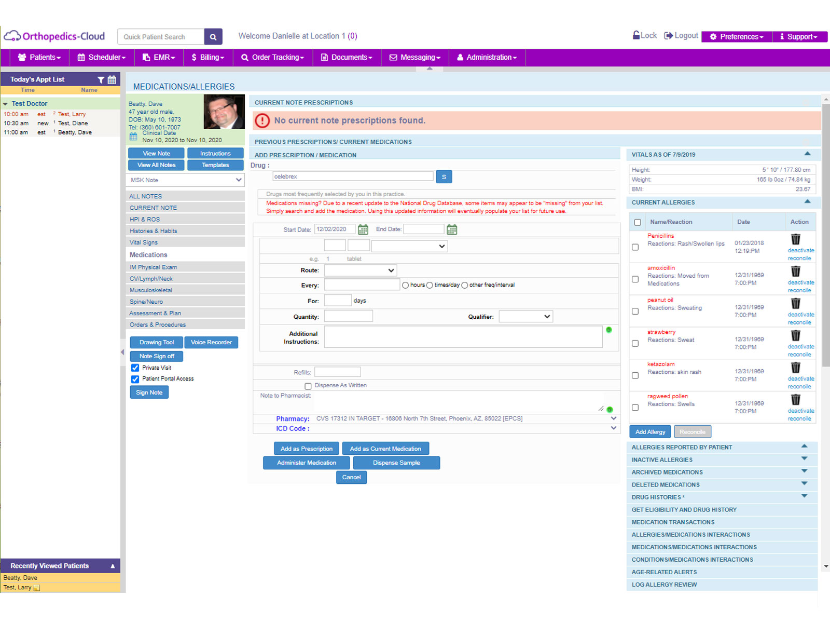Delete the peanut oil allergy trash icon
The image size is (830, 623).
tap(795, 304)
